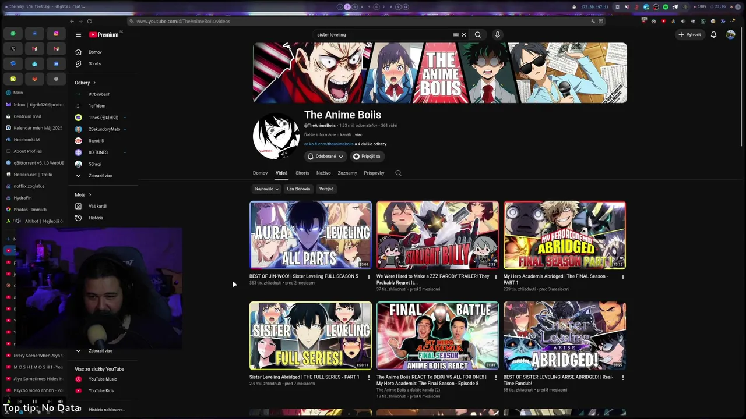Open the X (Twitter) pinned tab
The image size is (746, 419).
pyautogui.click(x=13, y=49)
